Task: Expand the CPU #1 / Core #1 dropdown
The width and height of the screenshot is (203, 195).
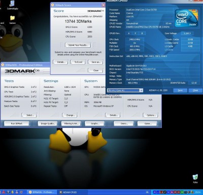Action: 142,90
